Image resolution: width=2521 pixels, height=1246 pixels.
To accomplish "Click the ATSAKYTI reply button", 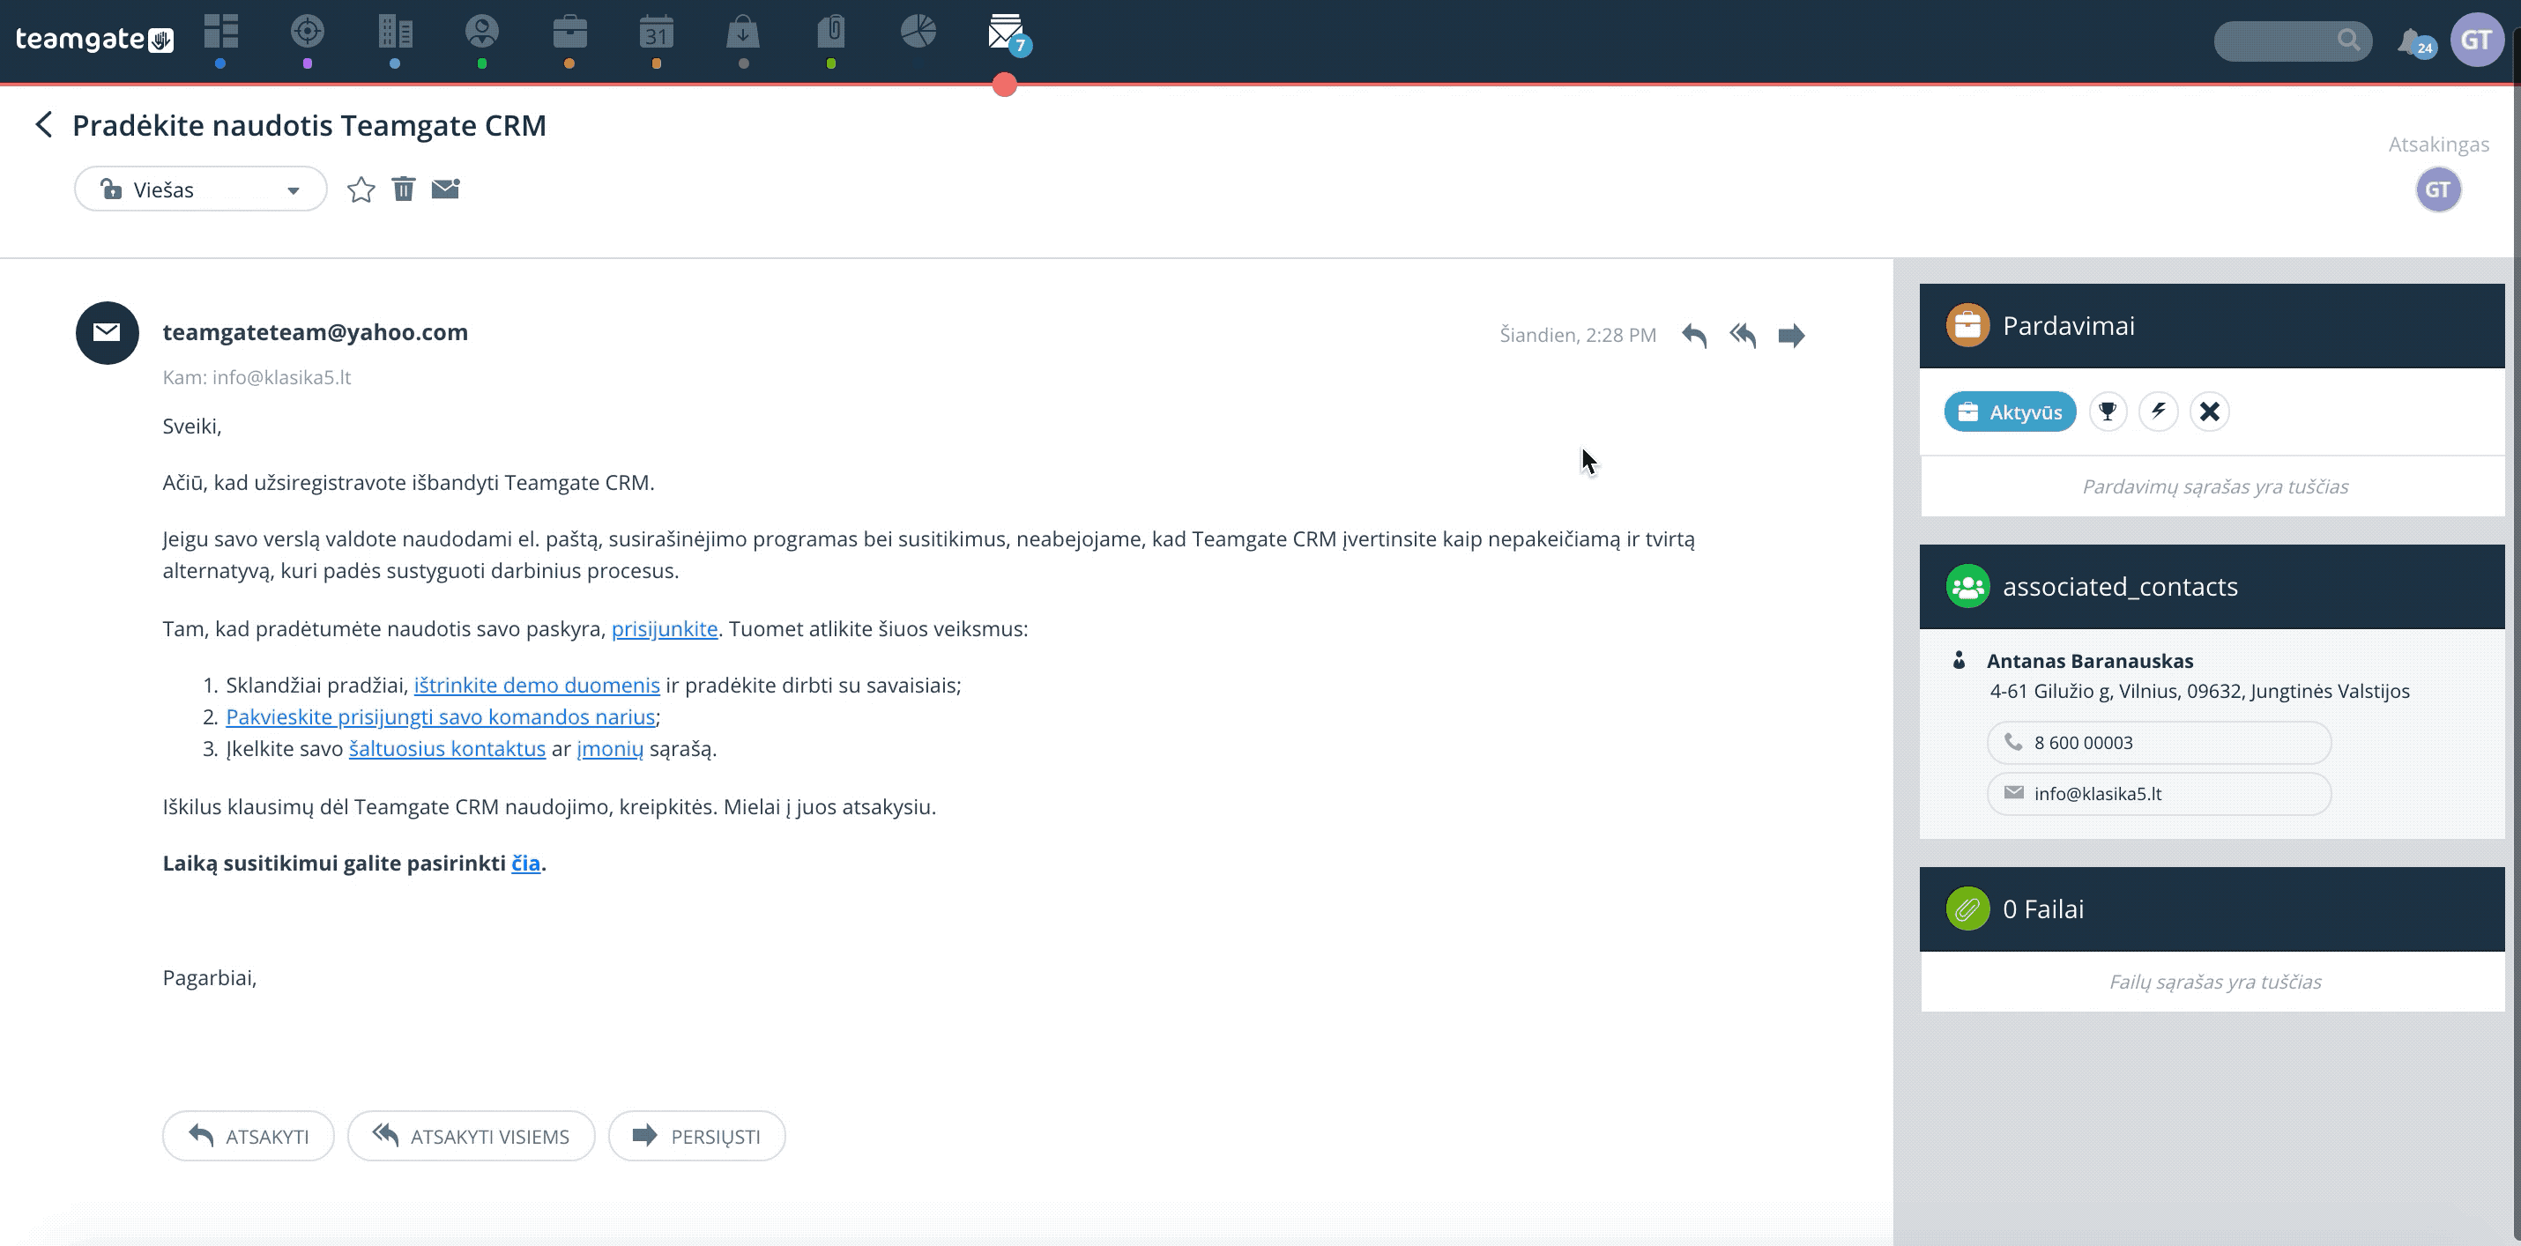I will [x=249, y=1137].
